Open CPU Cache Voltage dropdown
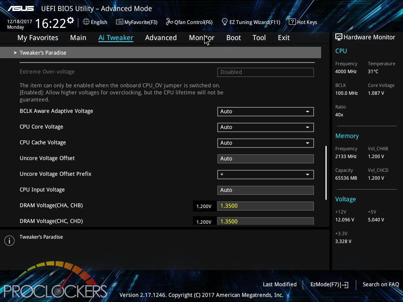 (x=266, y=143)
